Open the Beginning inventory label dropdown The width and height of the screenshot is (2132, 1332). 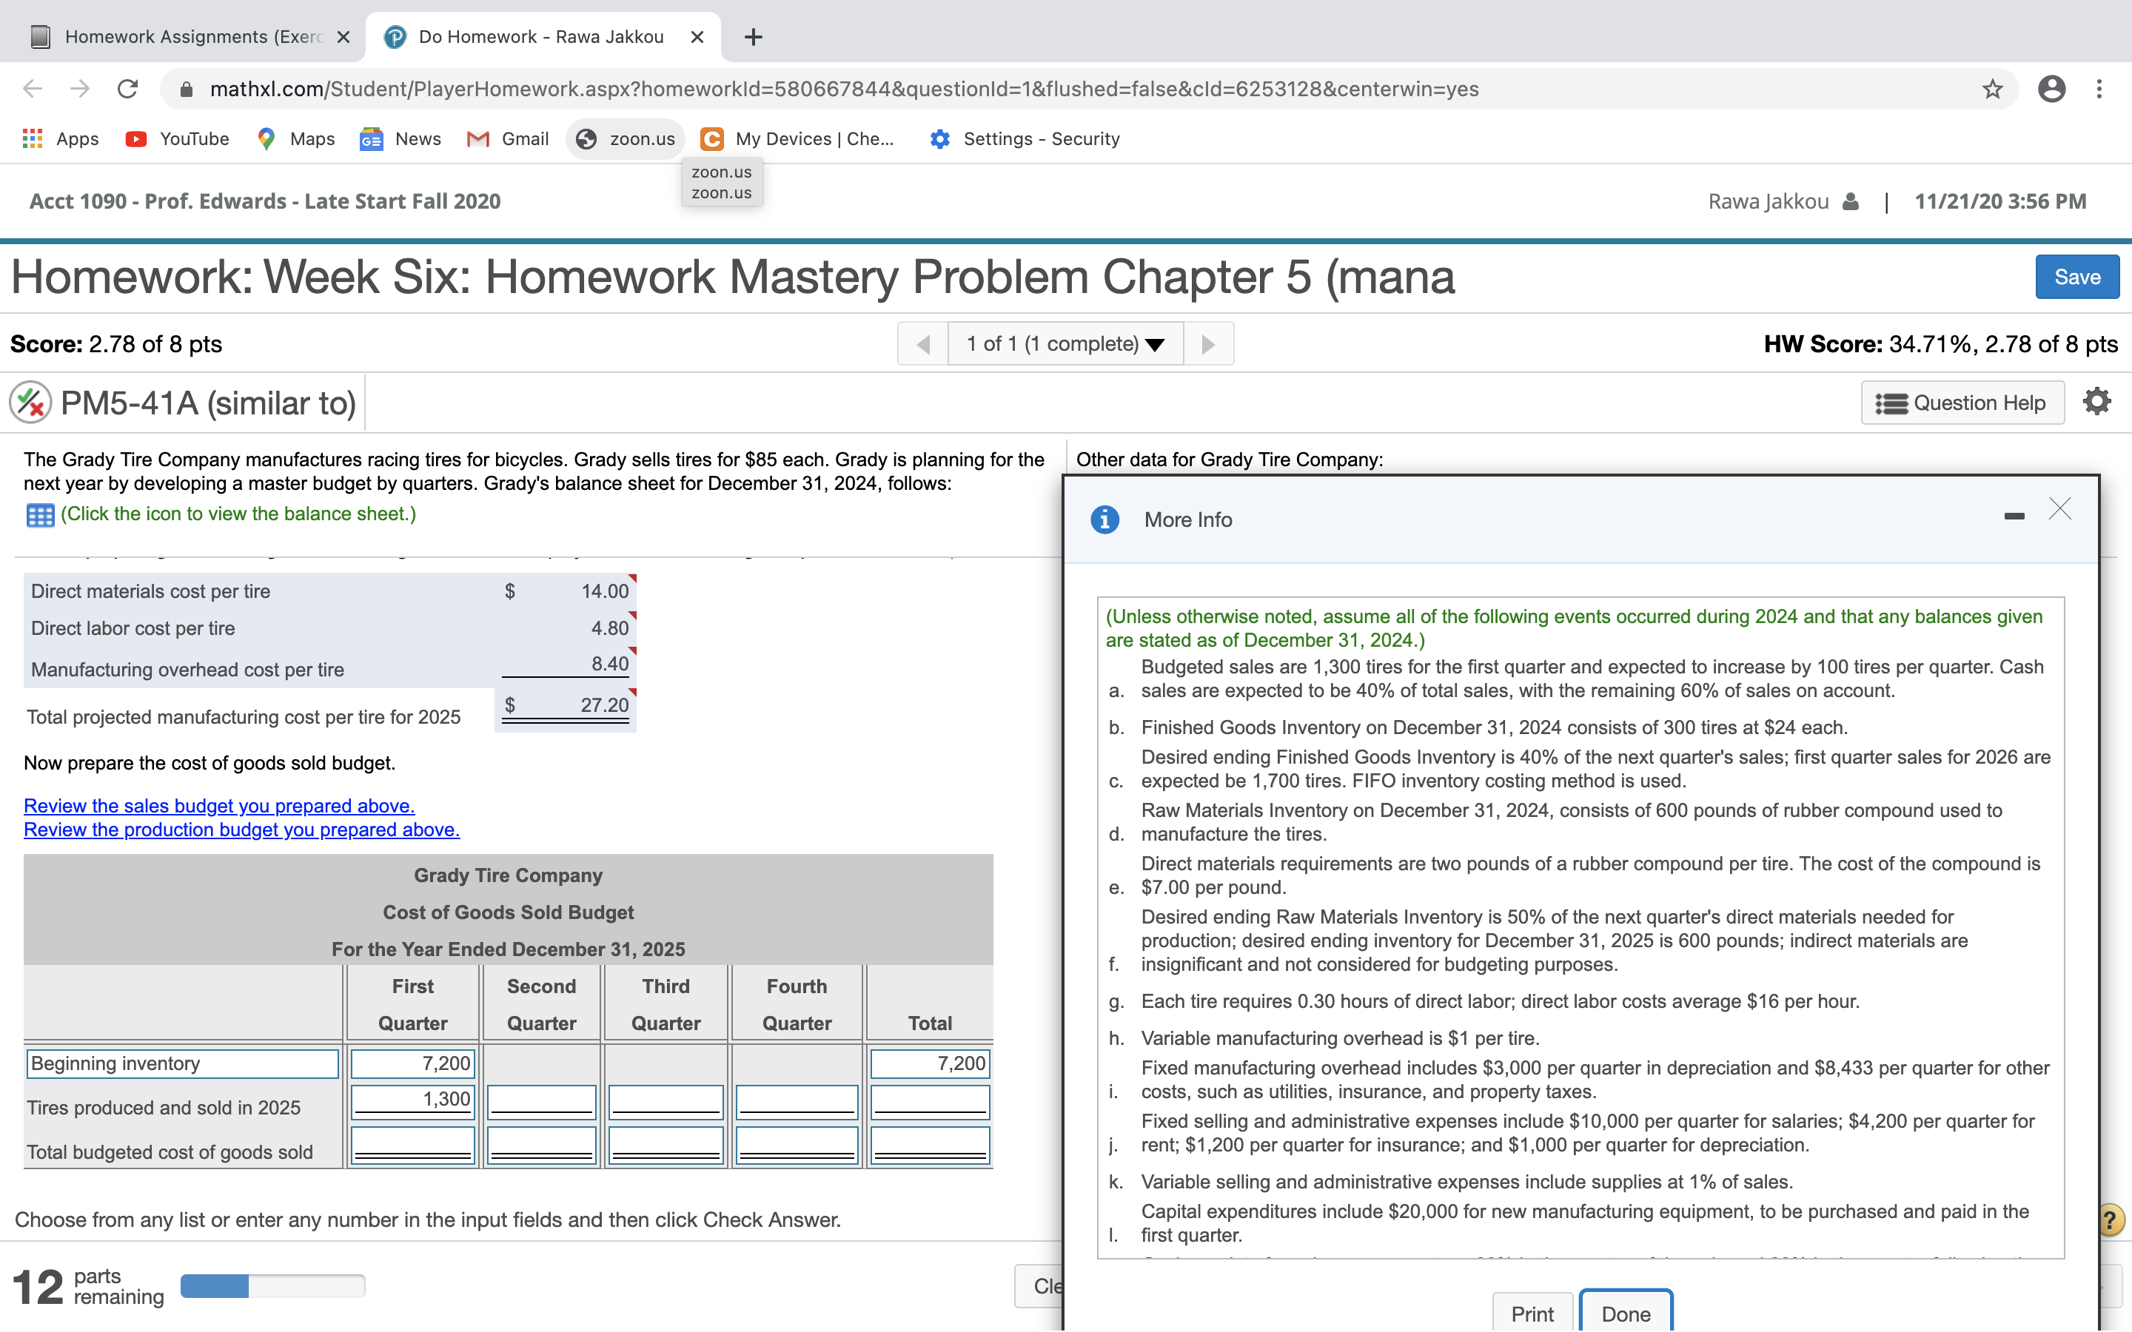pos(182,1063)
